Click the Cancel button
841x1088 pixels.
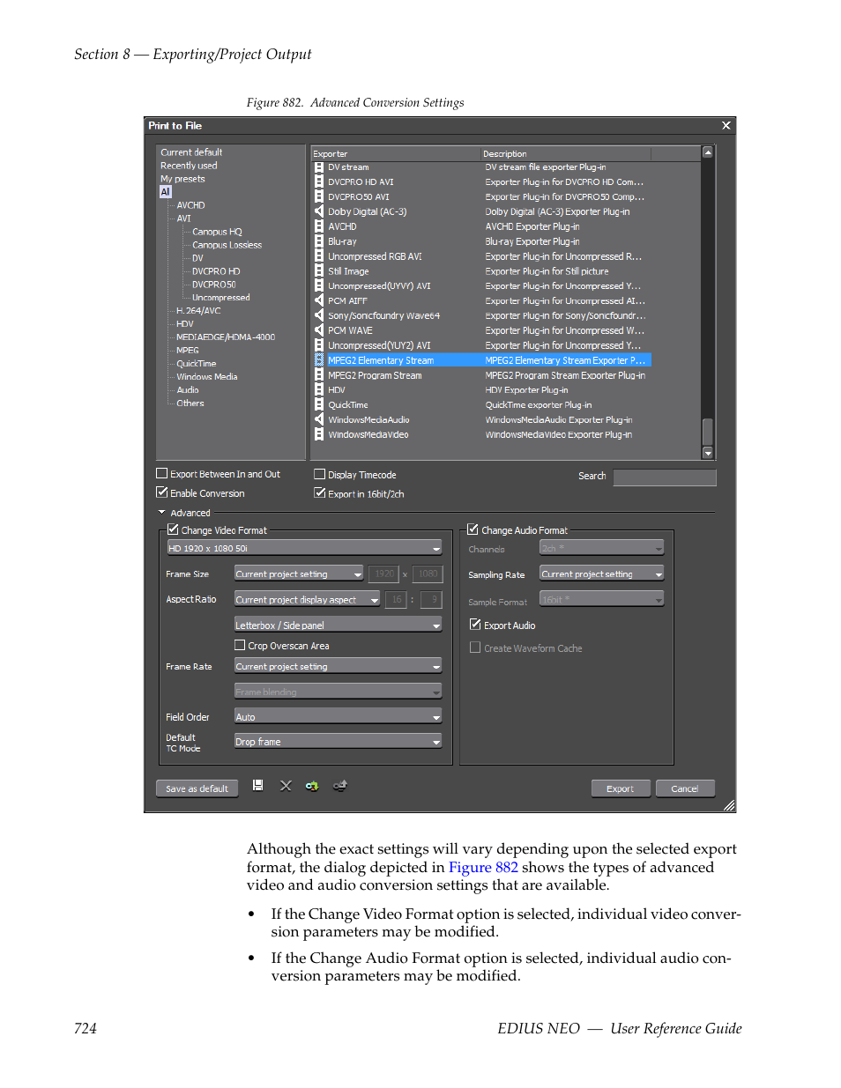click(685, 788)
